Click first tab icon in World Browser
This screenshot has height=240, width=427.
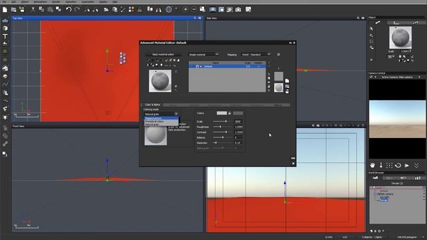pyautogui.click(x=376, y=178)
